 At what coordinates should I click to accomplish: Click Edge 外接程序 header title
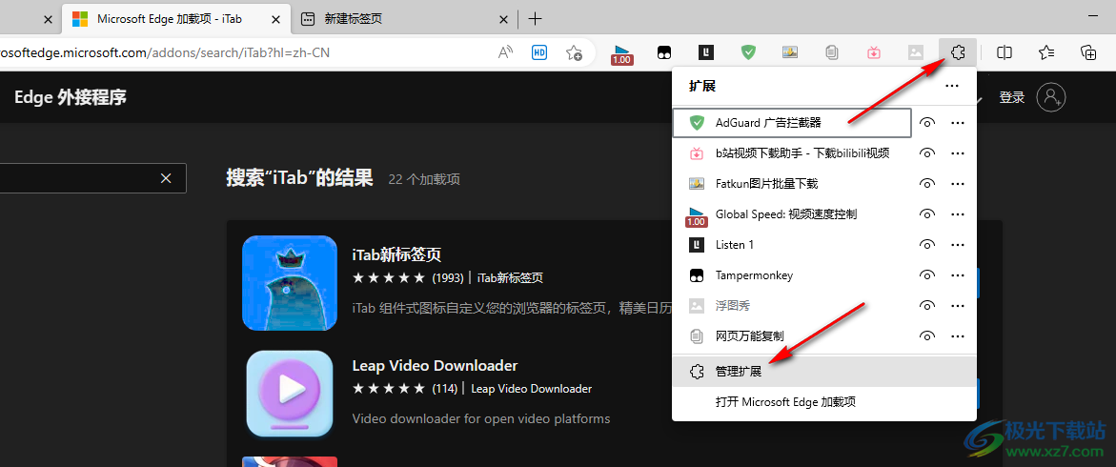(71, 97)
